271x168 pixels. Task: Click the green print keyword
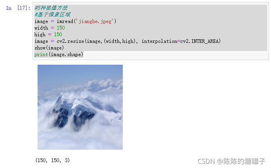tap(41, 55)
